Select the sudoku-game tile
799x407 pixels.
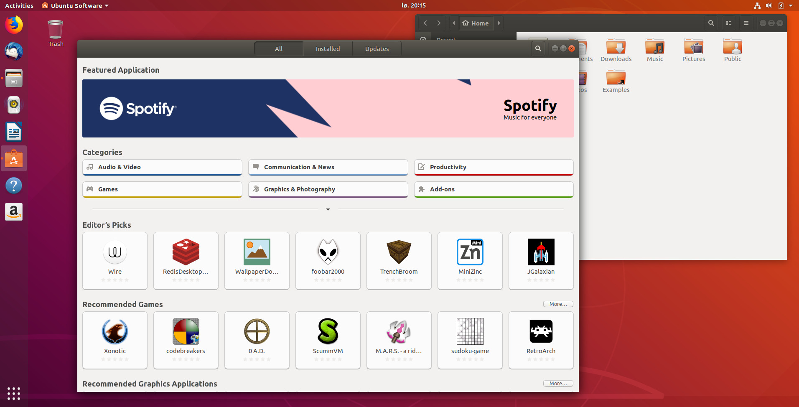470,340
